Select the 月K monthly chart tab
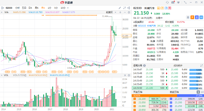 [x=43, y=8]
